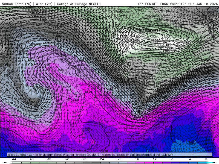Click the -4 color scale label
219x164 pixels.
[x=189, y=159]
